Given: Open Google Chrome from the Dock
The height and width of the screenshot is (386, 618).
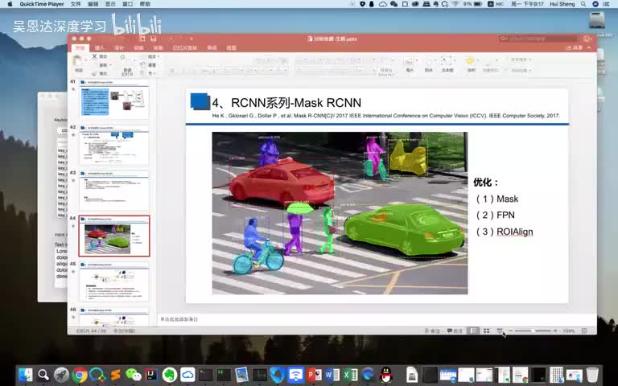Looking at the screenshot, I should (x=79, y=375).
